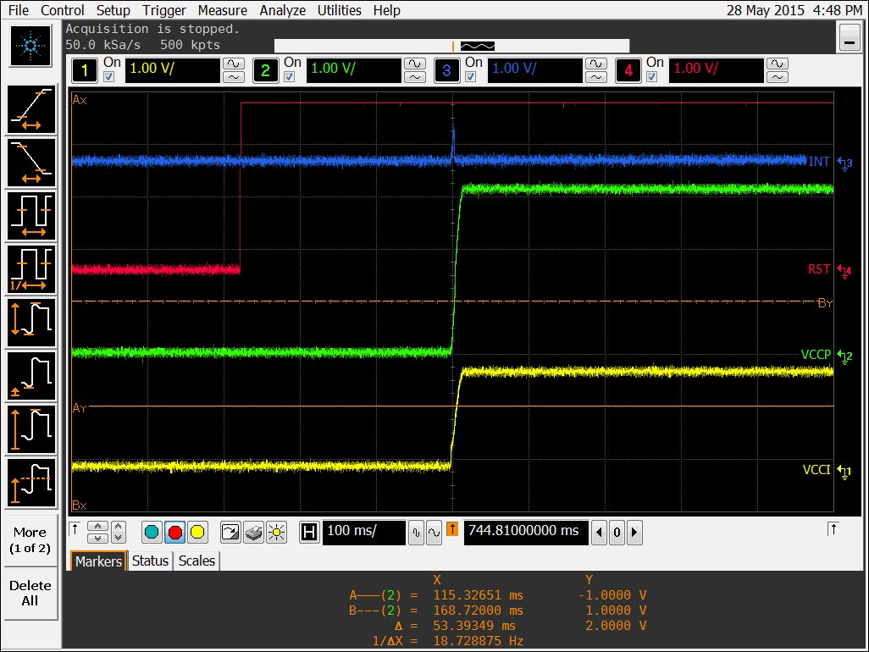This screenshot has height=652, width=869.
Task: Open the Measure menu
Action: click(222, 10)
